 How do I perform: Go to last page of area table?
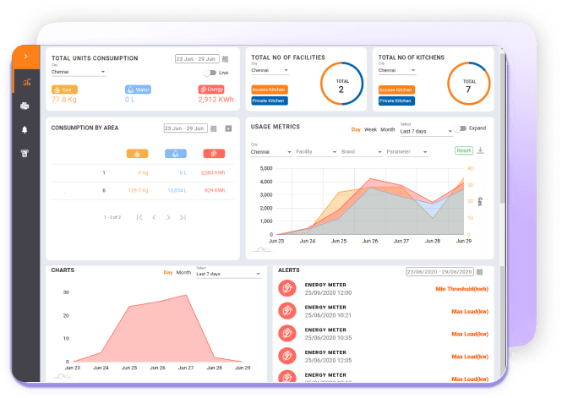tap(183, 217)
